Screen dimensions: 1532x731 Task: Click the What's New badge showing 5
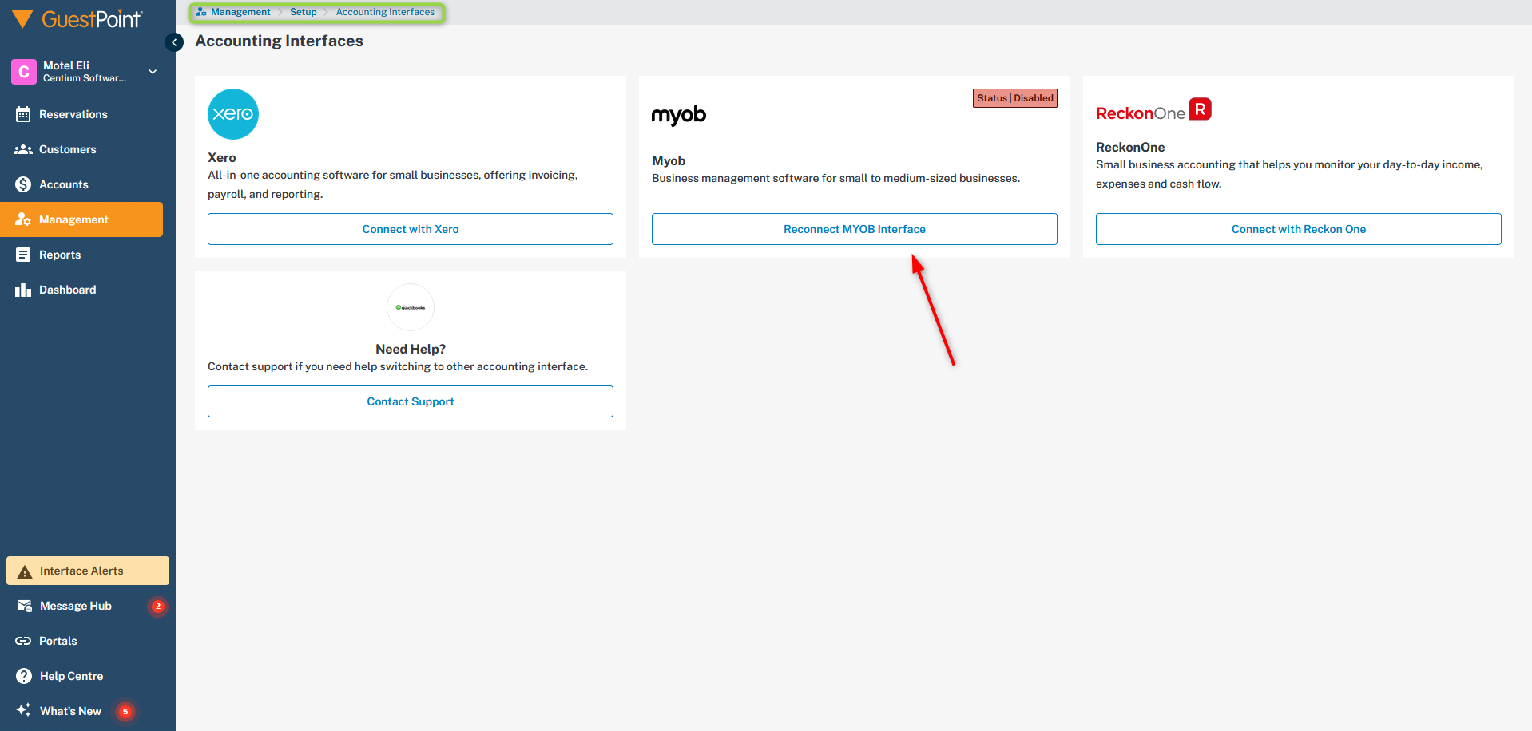click(125, 712)
